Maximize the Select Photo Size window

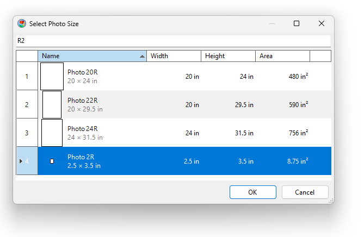(297, 24)
